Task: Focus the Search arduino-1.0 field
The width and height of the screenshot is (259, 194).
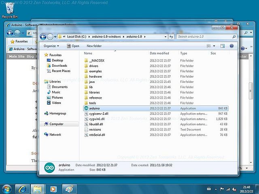Action: pos(206,37)
